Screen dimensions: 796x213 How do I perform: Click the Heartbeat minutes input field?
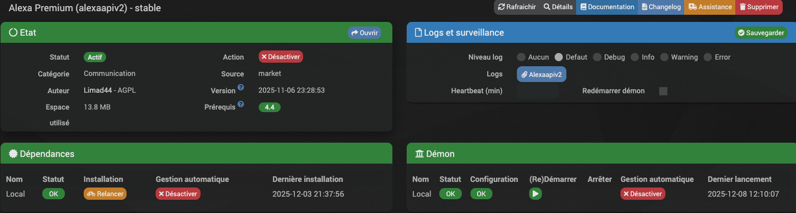pos(537,91)
